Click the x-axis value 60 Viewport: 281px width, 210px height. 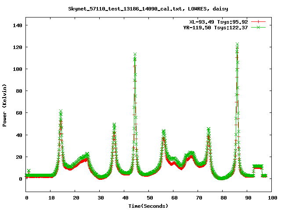(x=174, y=198)
